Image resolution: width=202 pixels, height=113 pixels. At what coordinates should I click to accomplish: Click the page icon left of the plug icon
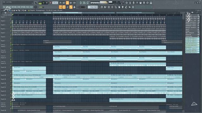tap(119, 7)
